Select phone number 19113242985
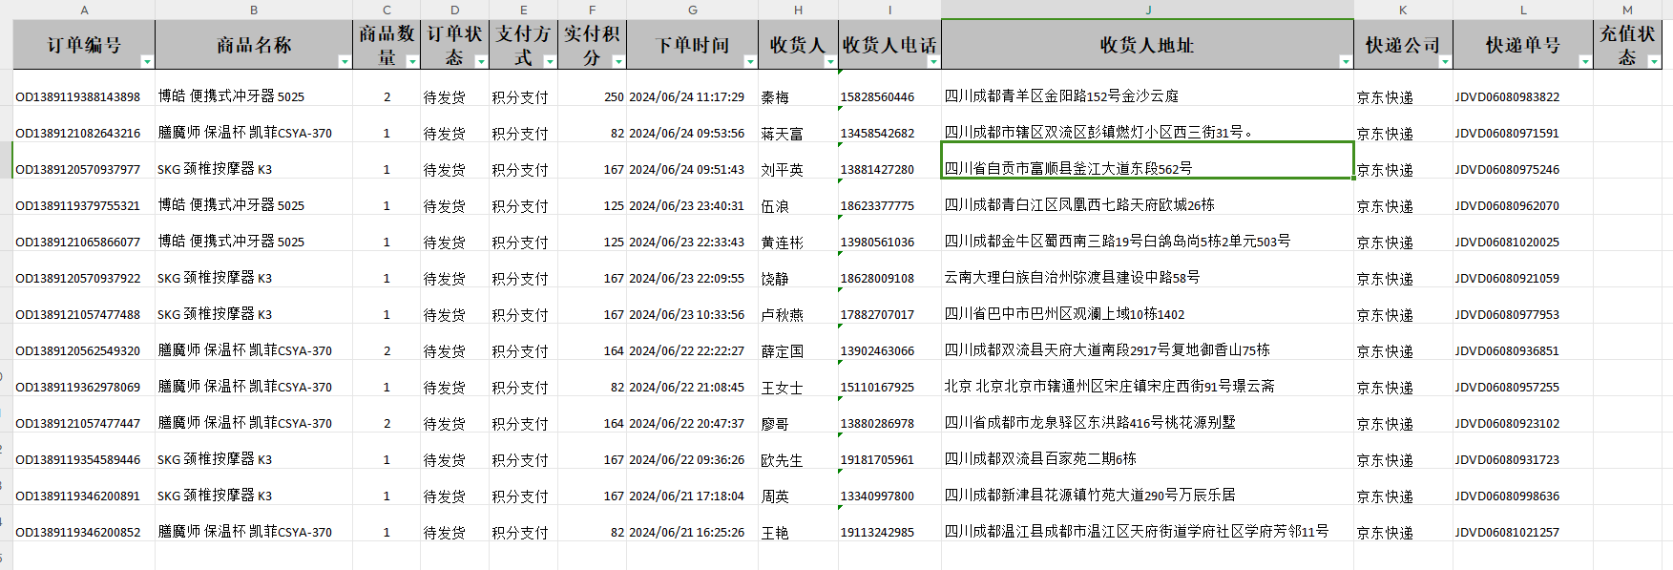 click(877, 533)
